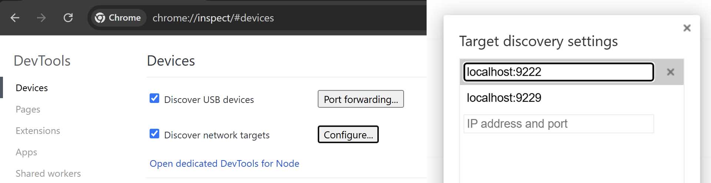The height and width of the screenshot is (183, 711).
Task: Close the Target discovery settings dialog
Action: [x=687, y=28]
